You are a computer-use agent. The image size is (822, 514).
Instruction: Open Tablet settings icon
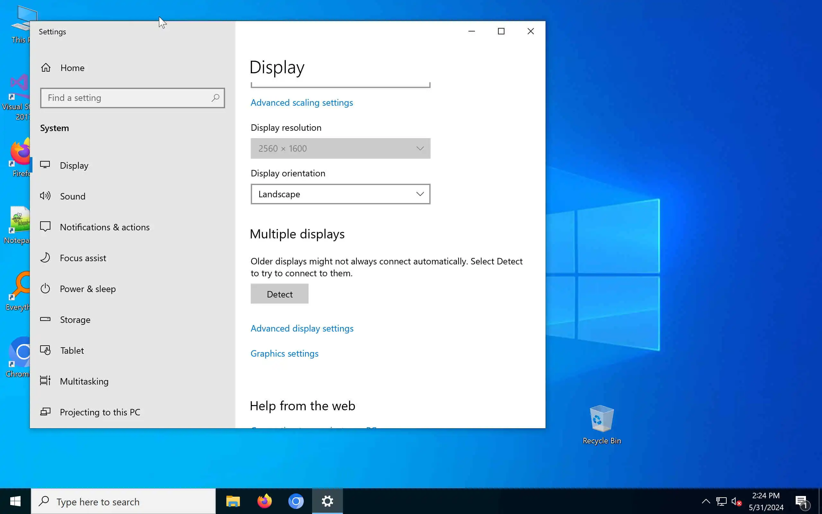click(45, 350)
